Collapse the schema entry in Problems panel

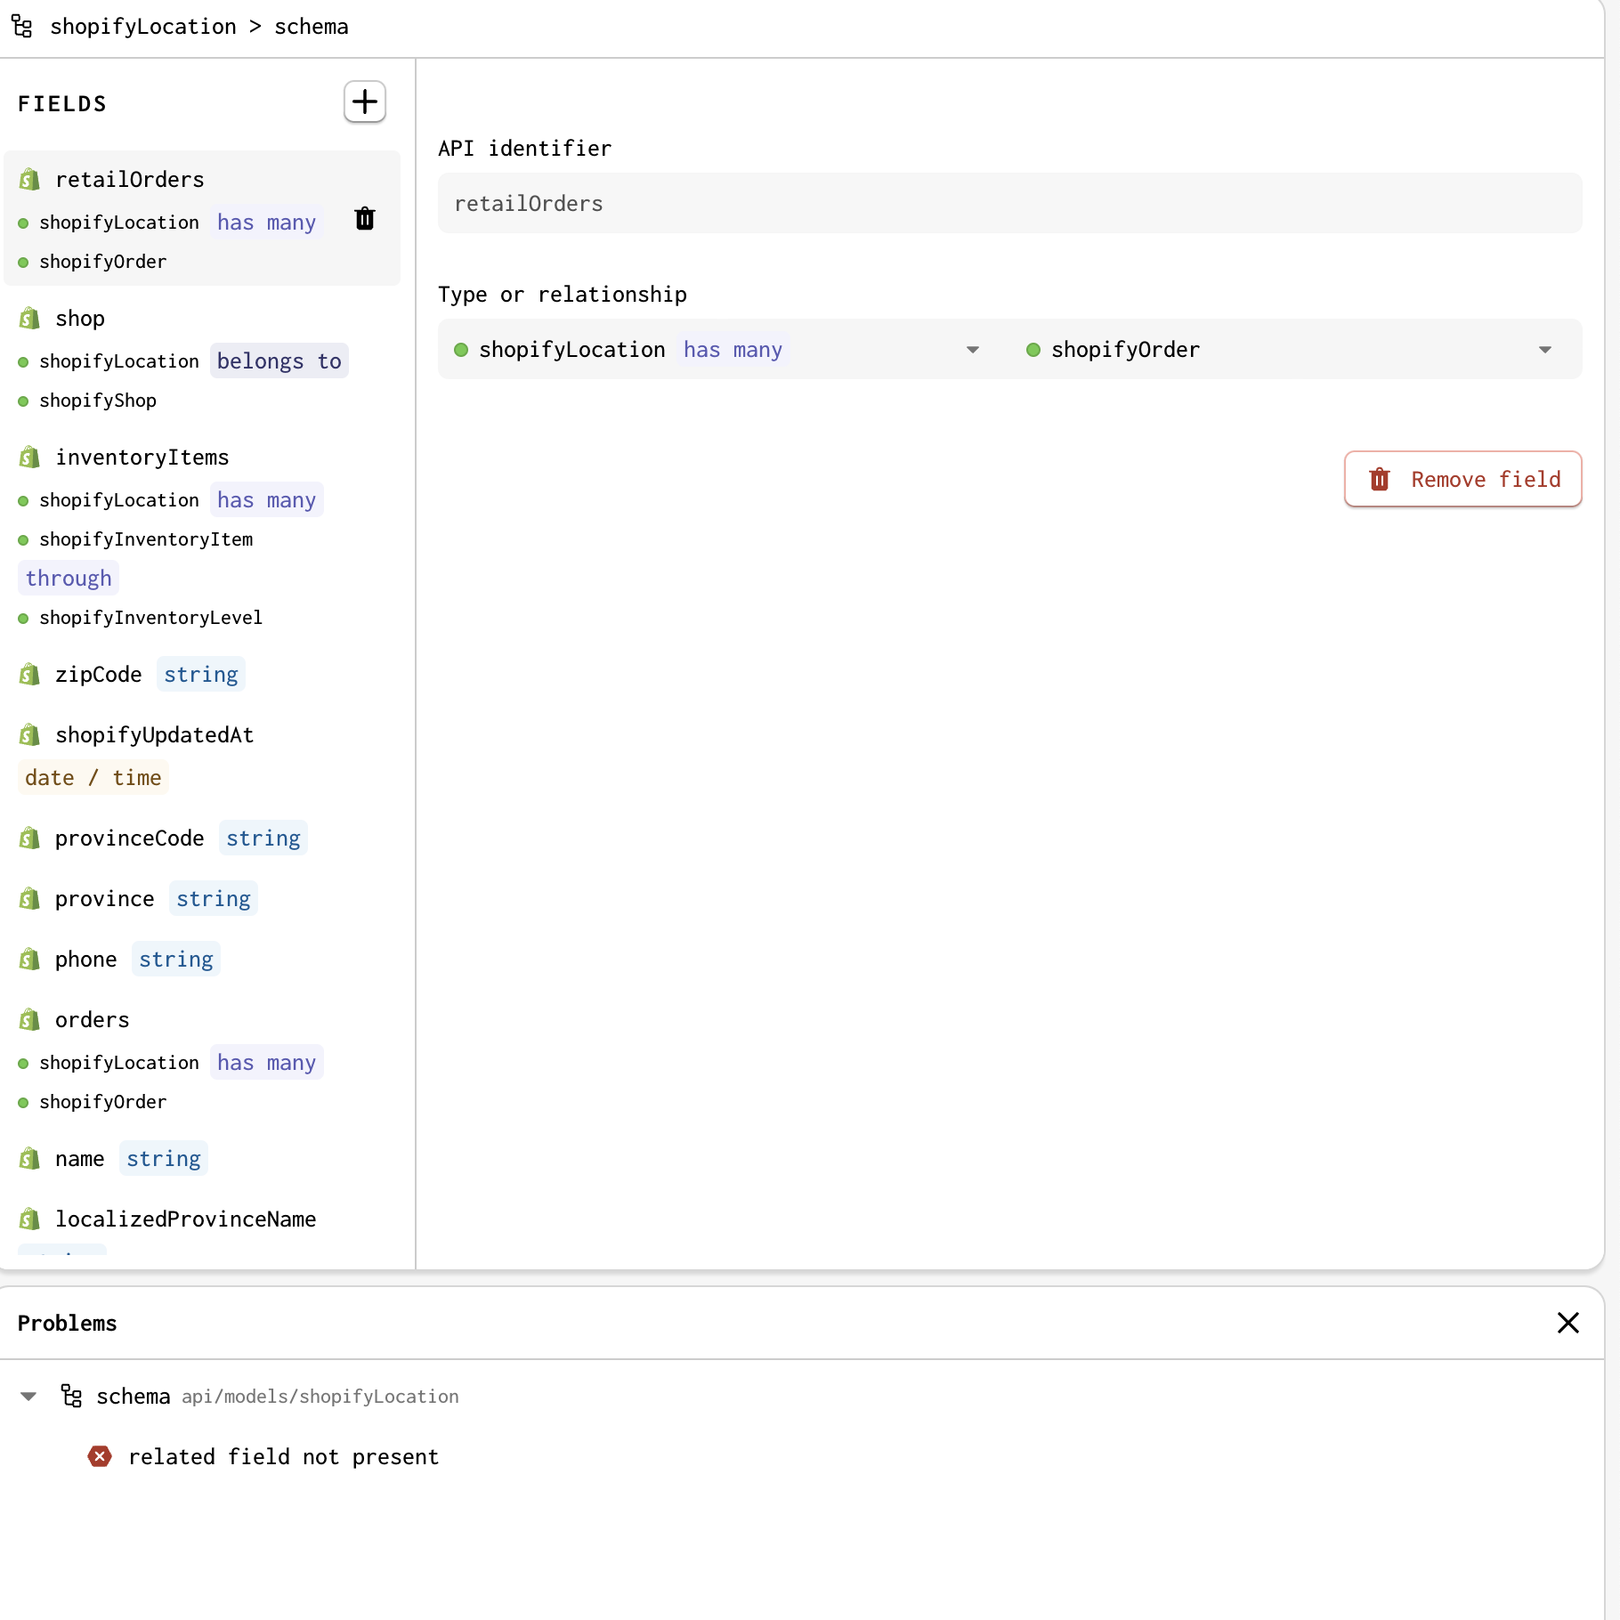[x=28, y=1396]
